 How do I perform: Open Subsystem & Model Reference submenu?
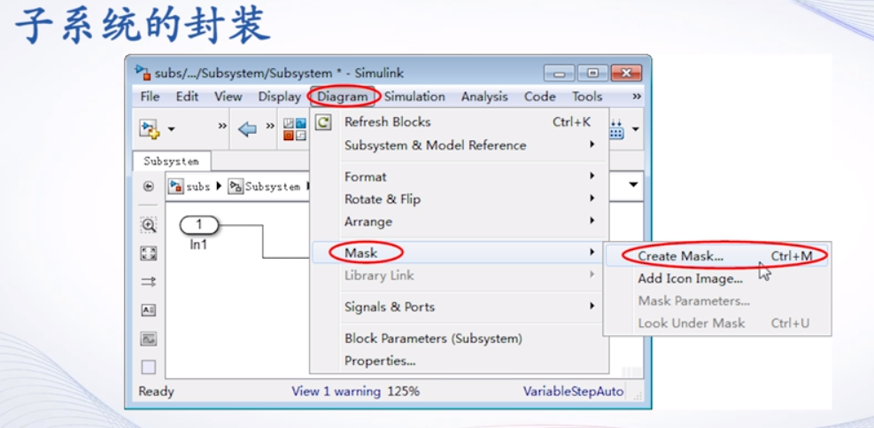[x=460, y=145]
